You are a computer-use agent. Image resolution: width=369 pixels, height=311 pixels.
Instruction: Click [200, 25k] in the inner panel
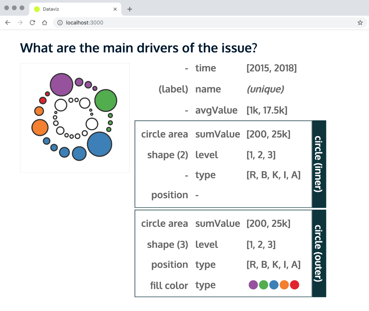268,134
